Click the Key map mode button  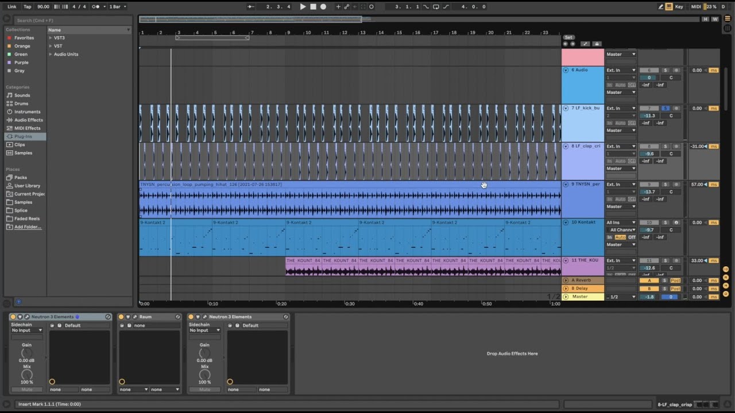(679, 7)
